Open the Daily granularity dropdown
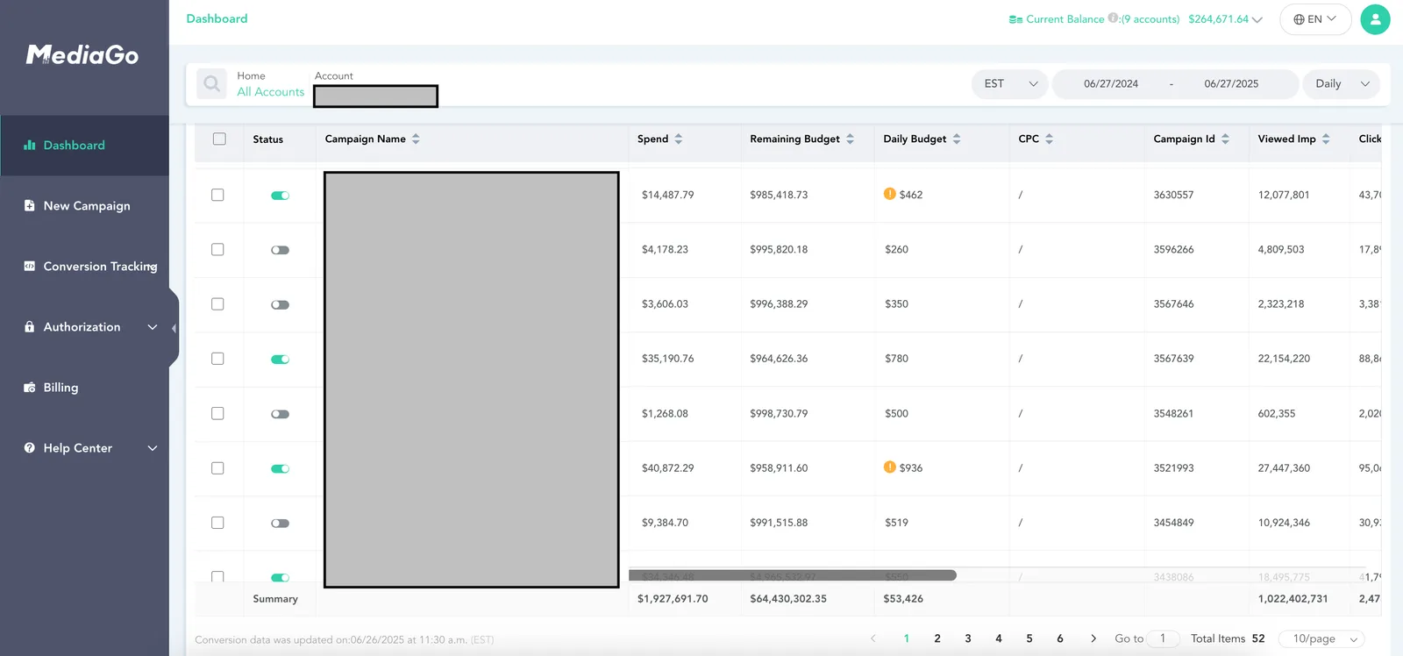This screenshot has height=656, width=1403. coord(1342,84)
